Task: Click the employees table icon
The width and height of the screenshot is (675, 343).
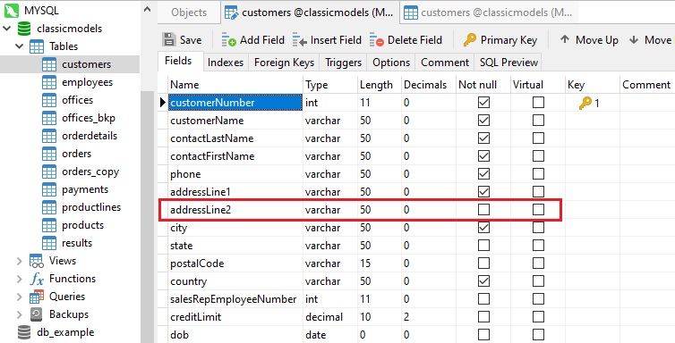Action: tap(49, 82)
